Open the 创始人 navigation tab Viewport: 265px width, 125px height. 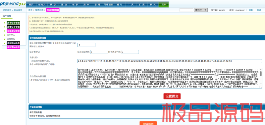(42, 5)
